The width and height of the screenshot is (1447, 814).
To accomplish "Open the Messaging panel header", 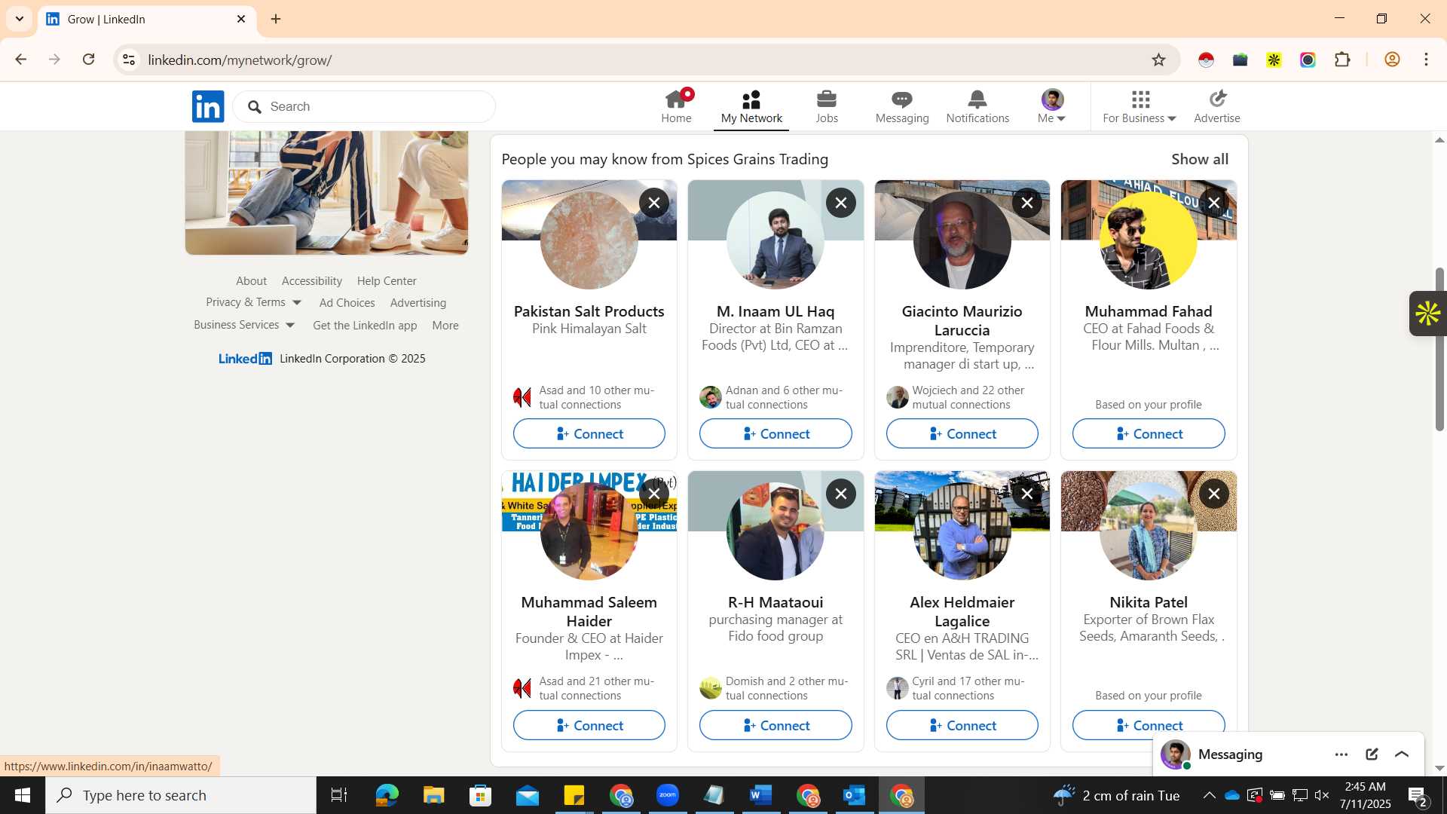I will [x=1289, y=754].
